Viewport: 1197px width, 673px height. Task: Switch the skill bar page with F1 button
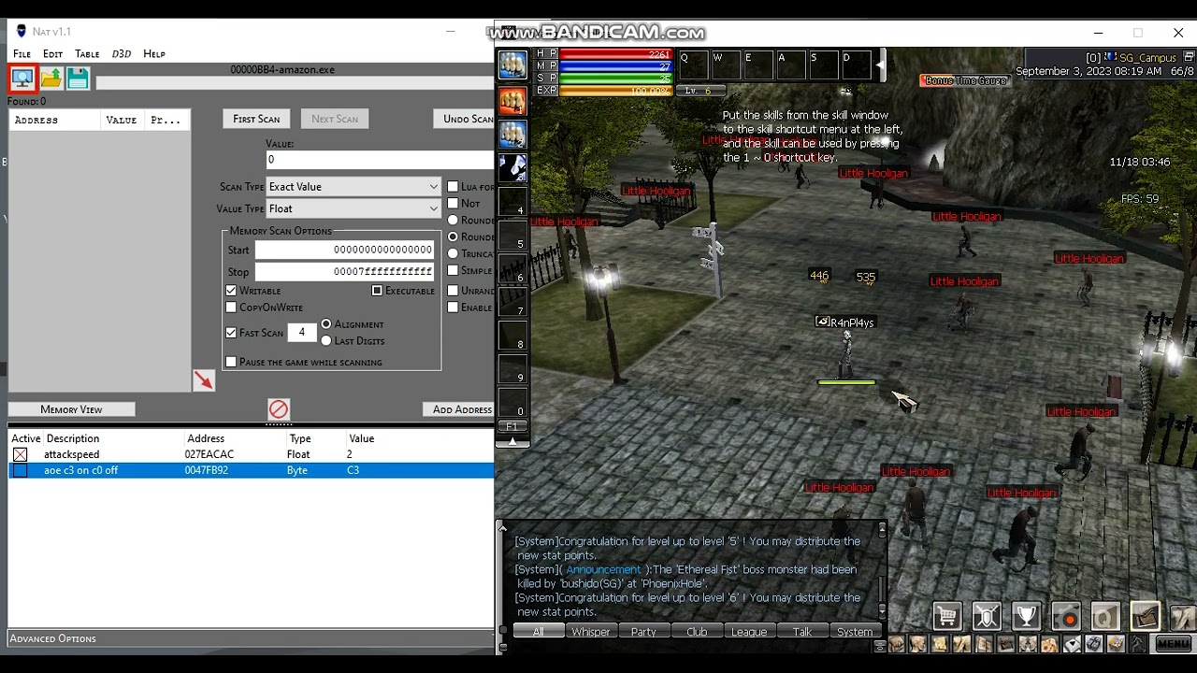tap(512, 426)
